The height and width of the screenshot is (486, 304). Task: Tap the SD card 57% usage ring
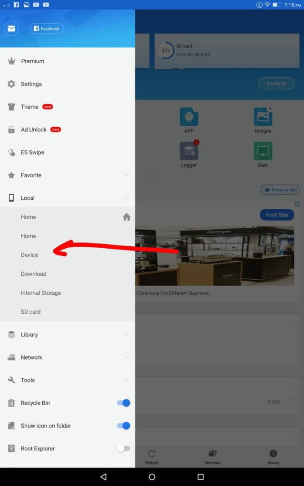pos(166,51)
